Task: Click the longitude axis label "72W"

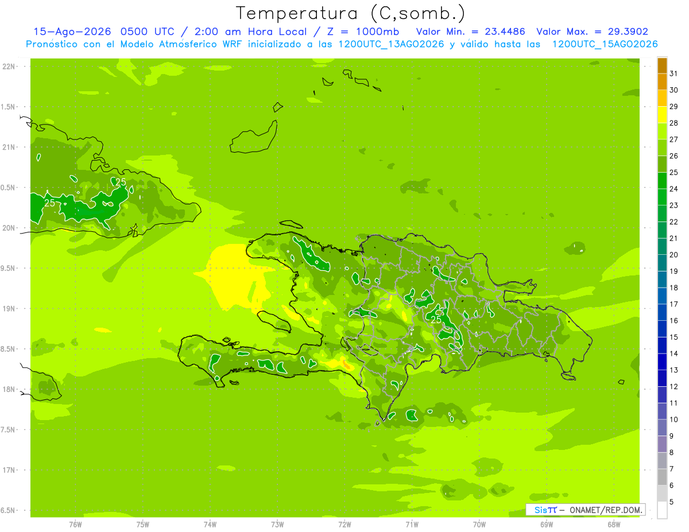Action: click(x=344, y=525)
